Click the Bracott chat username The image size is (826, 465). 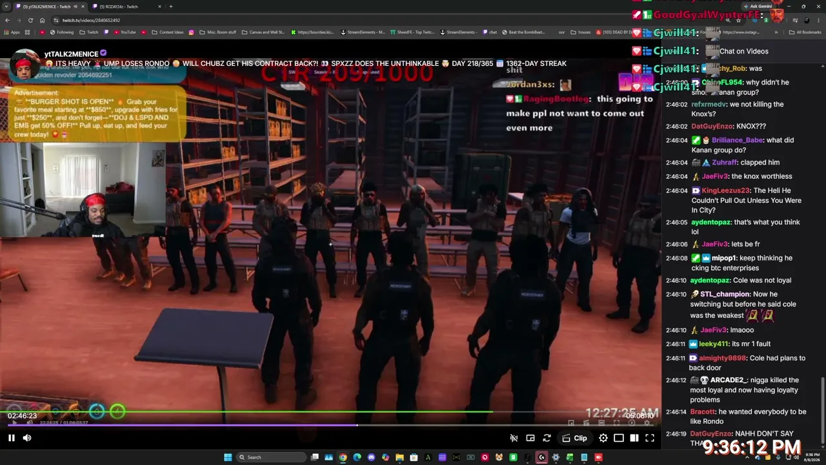pos(703,412)
